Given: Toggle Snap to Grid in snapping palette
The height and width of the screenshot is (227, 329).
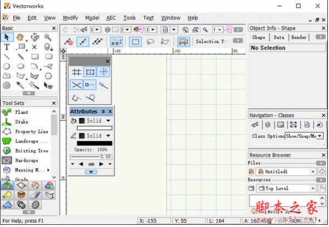Looking at the screenshot, I should 76,72.
